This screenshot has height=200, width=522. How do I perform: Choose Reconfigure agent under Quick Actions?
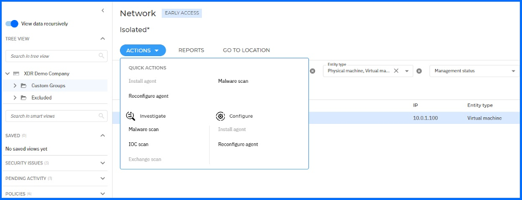coord(148,96)
